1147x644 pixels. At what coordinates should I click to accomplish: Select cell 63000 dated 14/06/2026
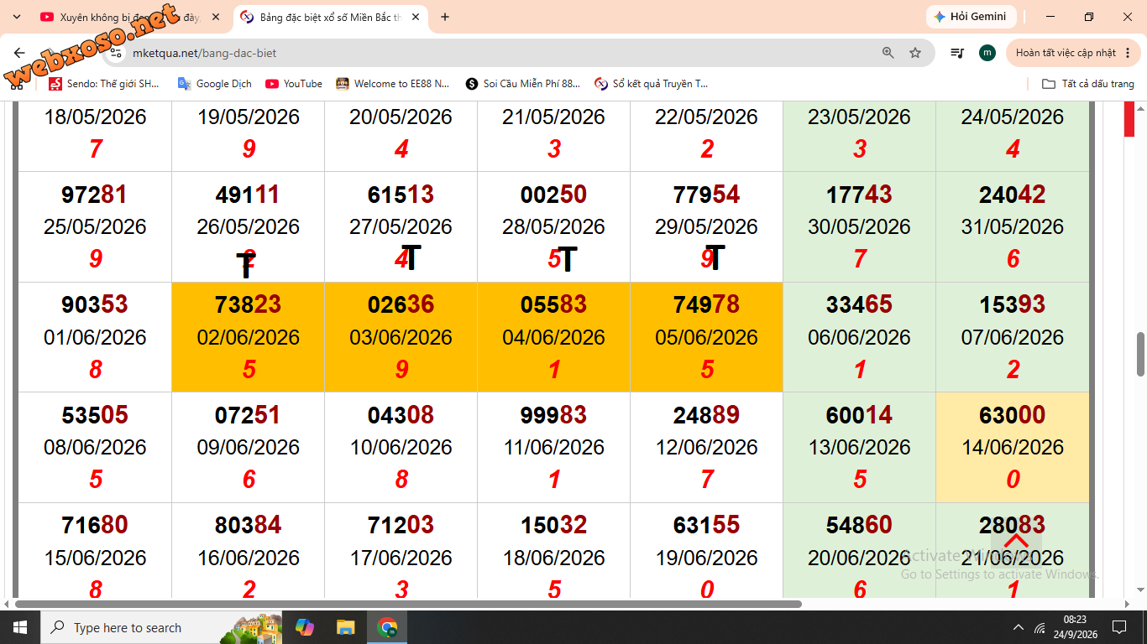[x=1013, y=447]
